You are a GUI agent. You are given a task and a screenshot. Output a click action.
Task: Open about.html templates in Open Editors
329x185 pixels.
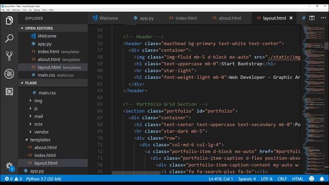[x=53, y=60]
